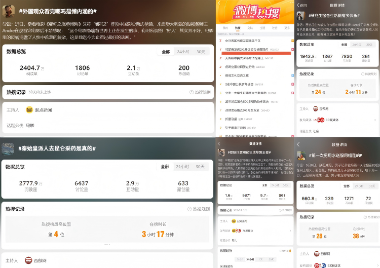Viewport: 380px width, 268px height.
Task: Switch to 热搜 tab in 微博热搜
Action: 238,28
